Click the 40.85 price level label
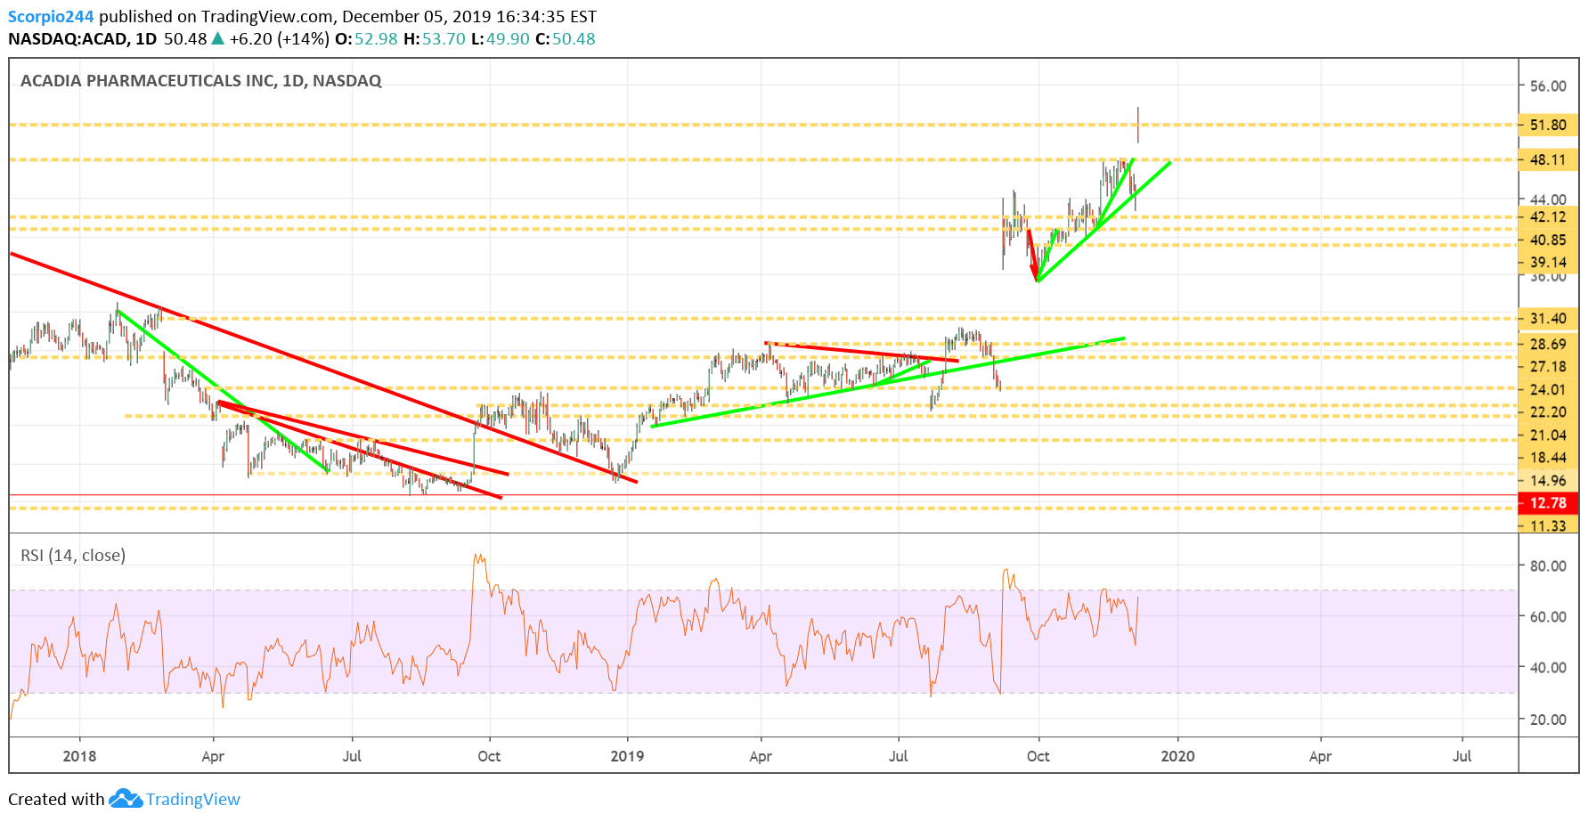The image size is (1588, 822). [x=1548, y=240]
